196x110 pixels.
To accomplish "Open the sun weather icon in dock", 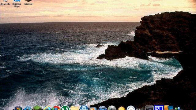I will coord(121,108).
